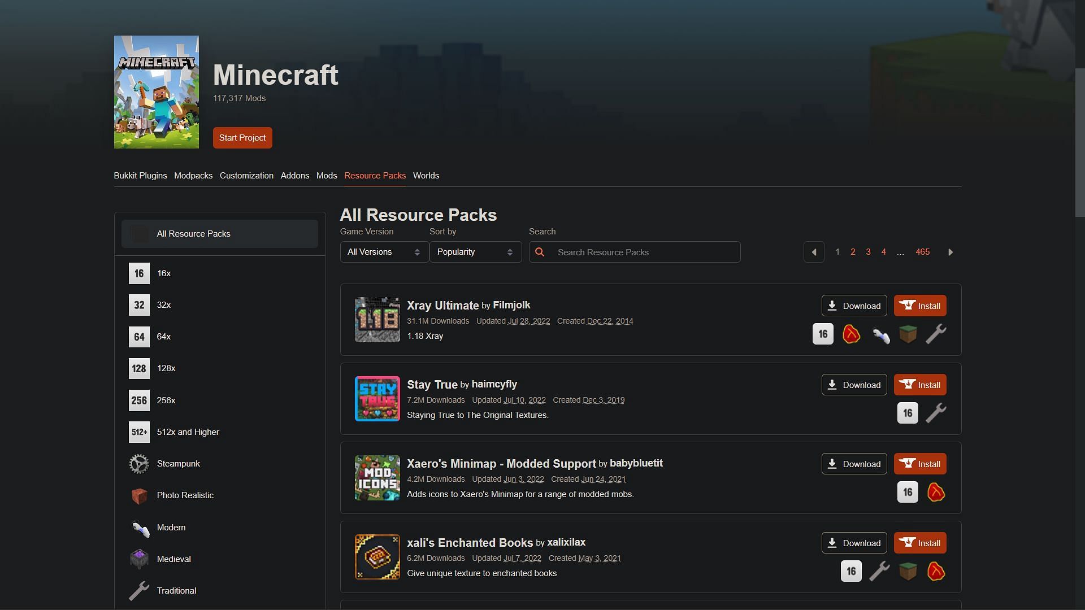This screenshot has height=610, width=1085.
Task: Download the Xray Ultimate pack
Action: 854,306
